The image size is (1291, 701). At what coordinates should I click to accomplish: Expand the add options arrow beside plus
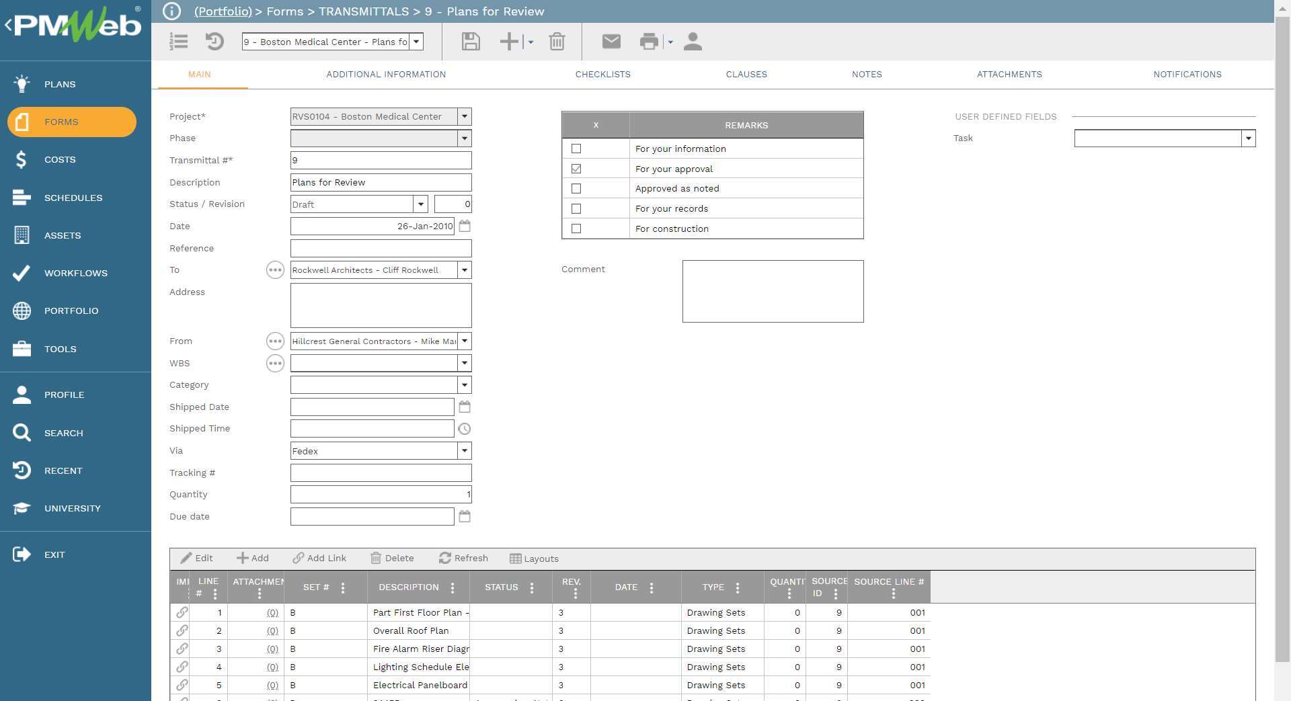click(x=531, y=42)
